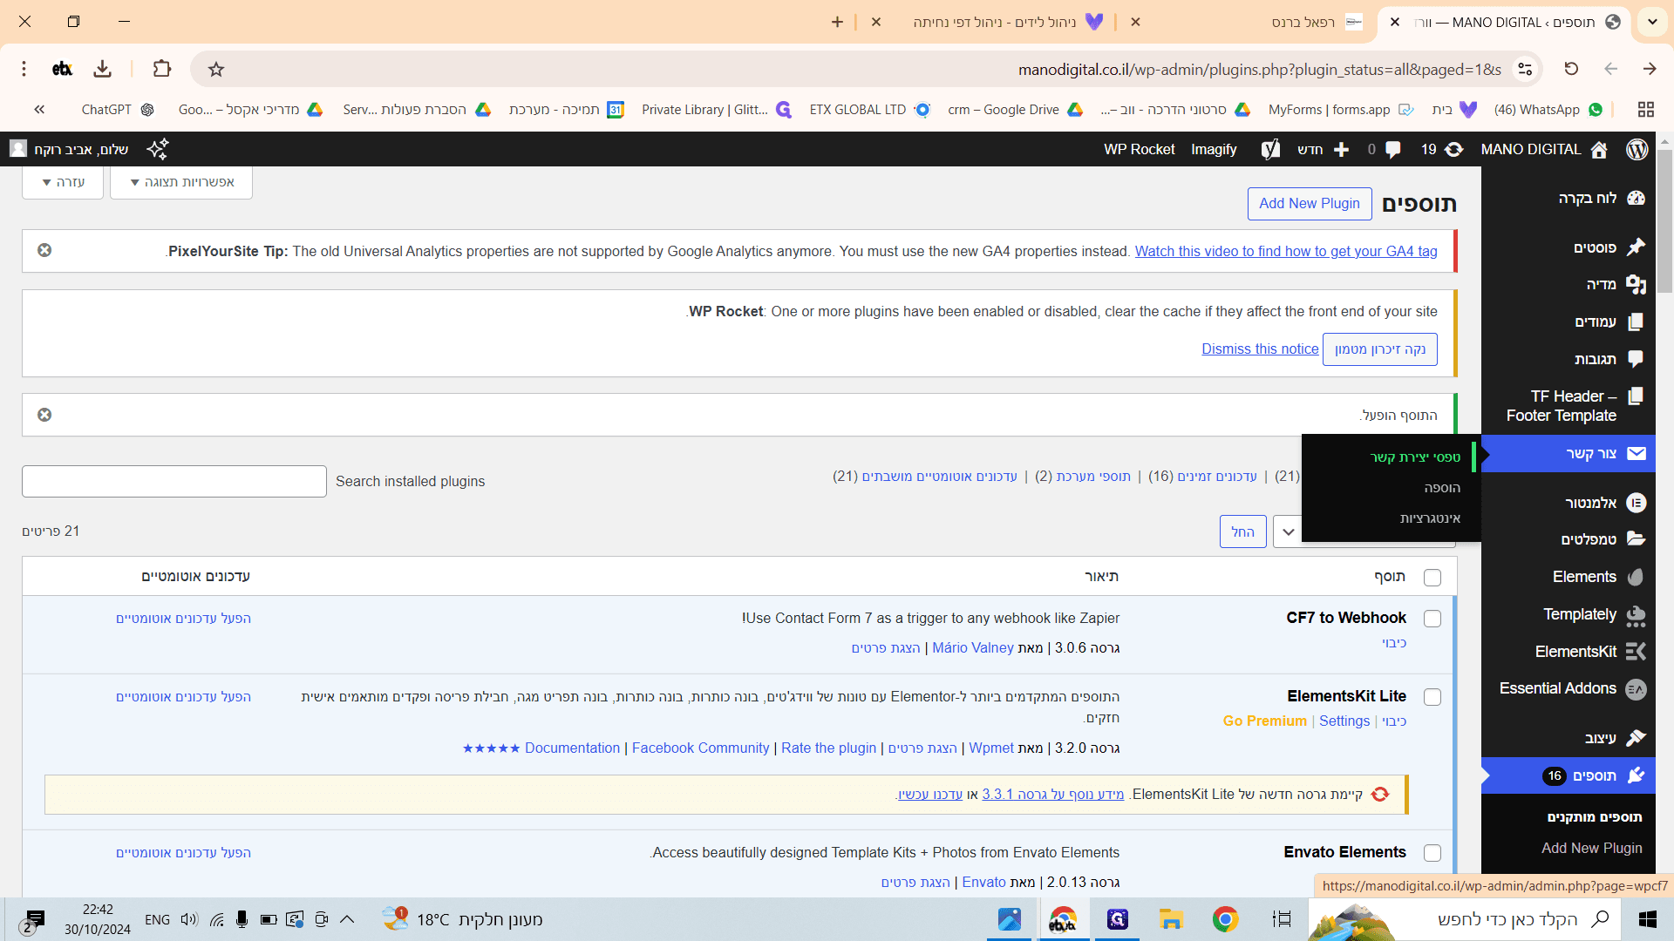
Task: Check the Envato Elements plugin checkbox
Action: tap(1432, 853)
